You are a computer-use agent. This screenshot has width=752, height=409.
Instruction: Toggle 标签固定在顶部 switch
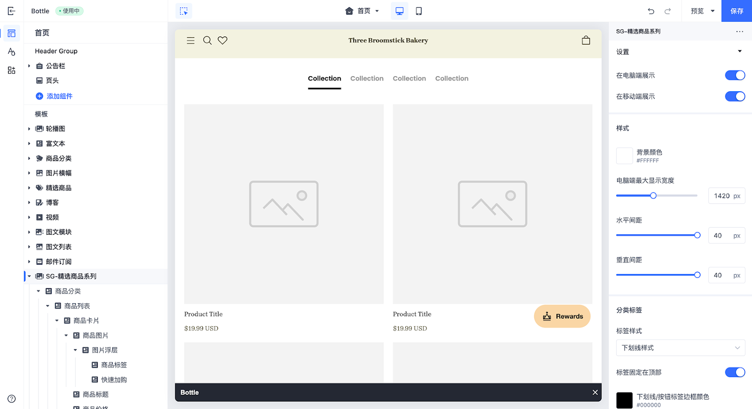tap(735, 372)
